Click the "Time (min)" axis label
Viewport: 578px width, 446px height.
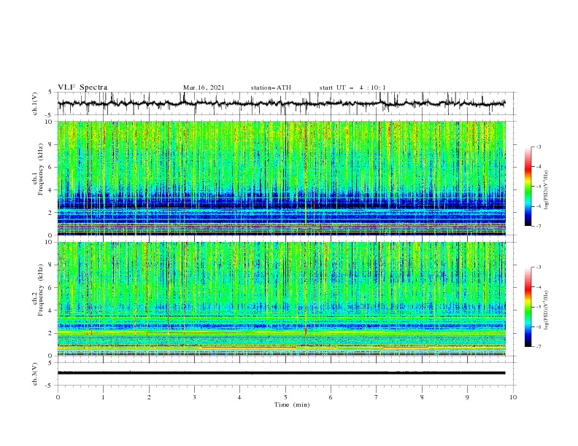pyautogui.click(x=292, y=404)
